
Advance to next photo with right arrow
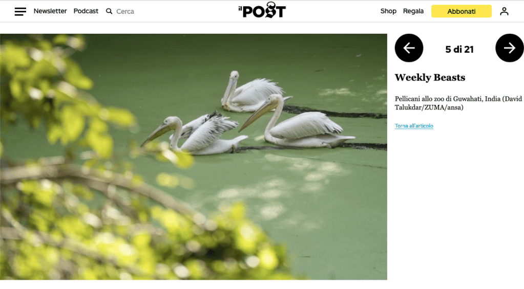coord(509,48)
